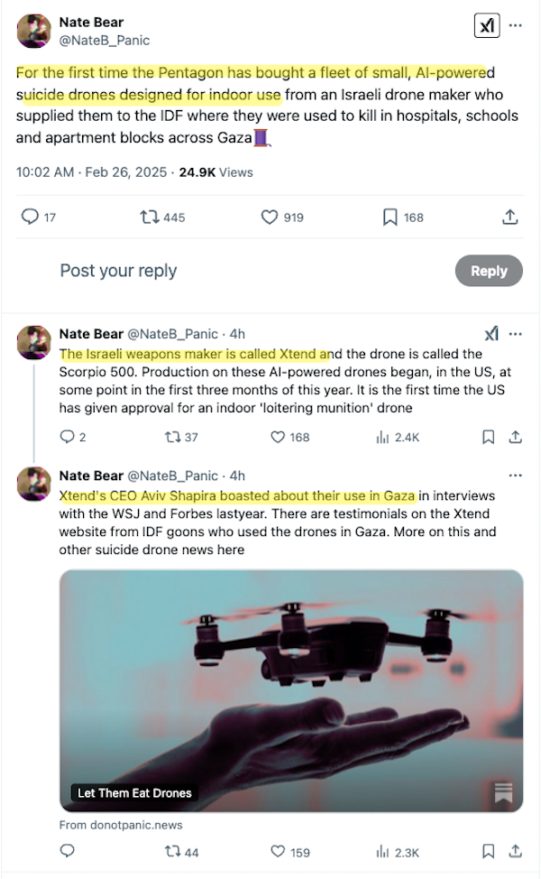Screen dimensions: 541x879
Task: Like the Scorpio 500 reply with 168 likes
Action: point(290,438)
